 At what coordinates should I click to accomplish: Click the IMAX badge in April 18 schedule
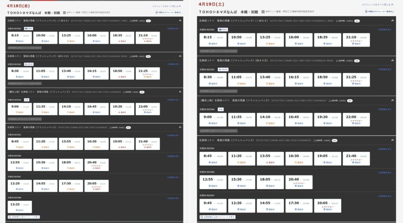pos(28,29)
